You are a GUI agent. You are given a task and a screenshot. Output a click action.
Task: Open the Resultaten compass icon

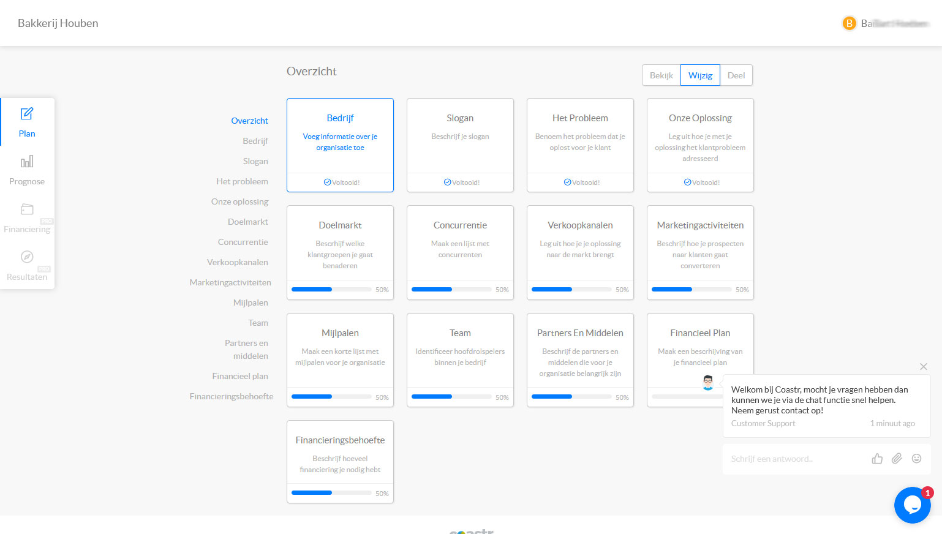click(x=27, y=257)
